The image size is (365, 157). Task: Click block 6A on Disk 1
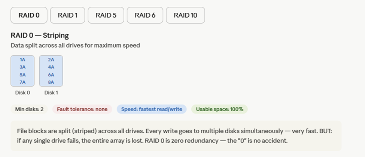click(51, 75)
